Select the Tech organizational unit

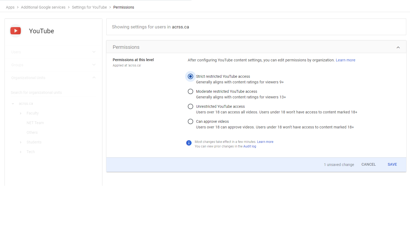(31, 152)
